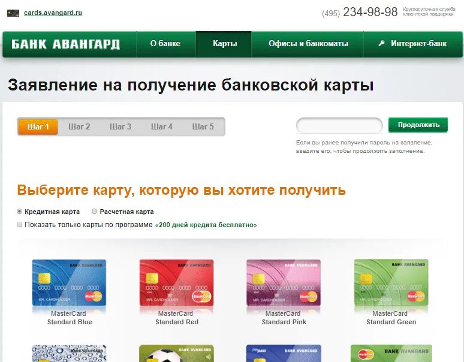The image size is (464, 362).
Task: Click the phone number 234-98-98
Action: 370,12
